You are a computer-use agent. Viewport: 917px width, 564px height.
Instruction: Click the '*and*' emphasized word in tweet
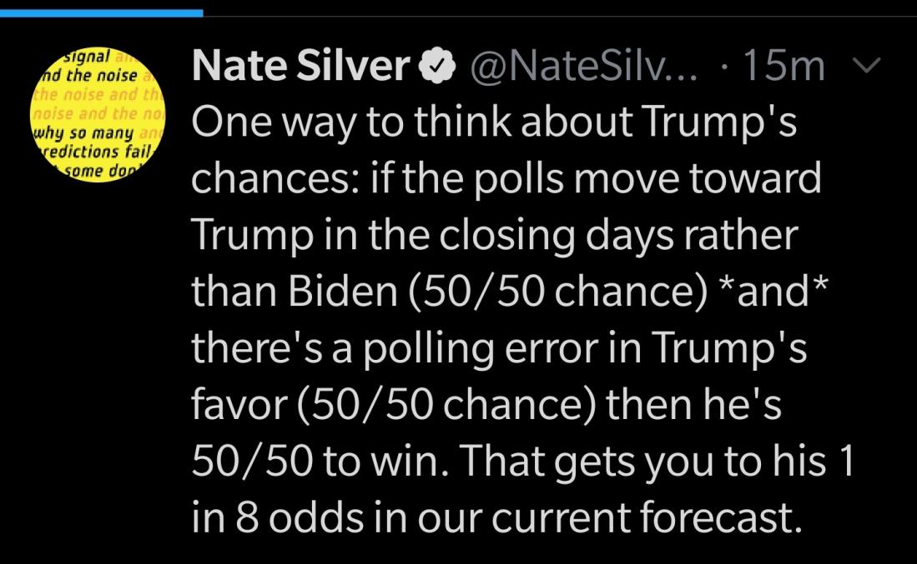tap(773, 291)
